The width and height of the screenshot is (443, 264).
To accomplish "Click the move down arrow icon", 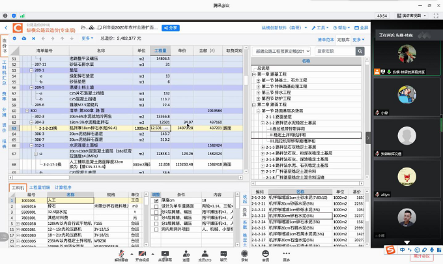I will pos(72,38).
